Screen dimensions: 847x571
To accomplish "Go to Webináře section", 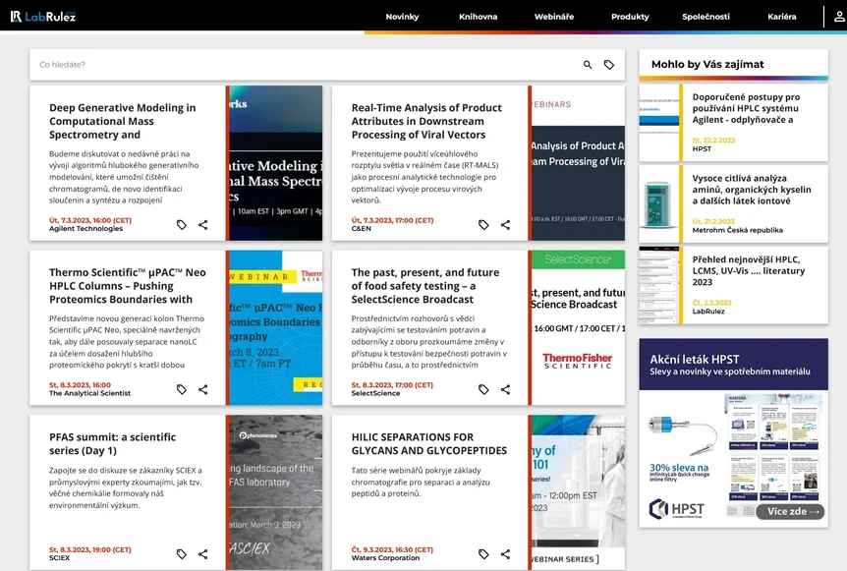I will coord(554,17).
